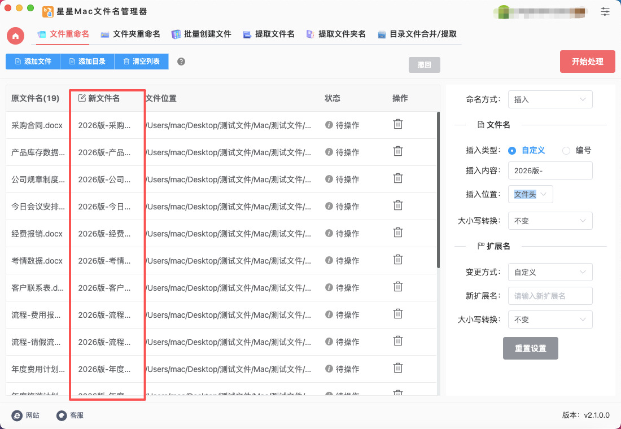Delete the 采购合同.docx row with trash icon
Image resolution: width=621 pixels, height=429 pixels.
(x=398, y=124)
